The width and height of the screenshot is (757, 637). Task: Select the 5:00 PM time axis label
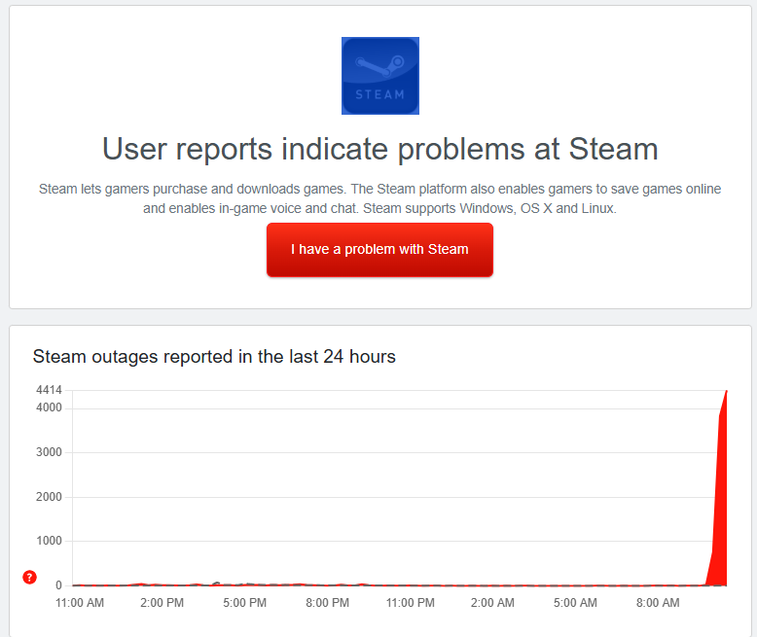pyautogui.click(x=244, y=603)
